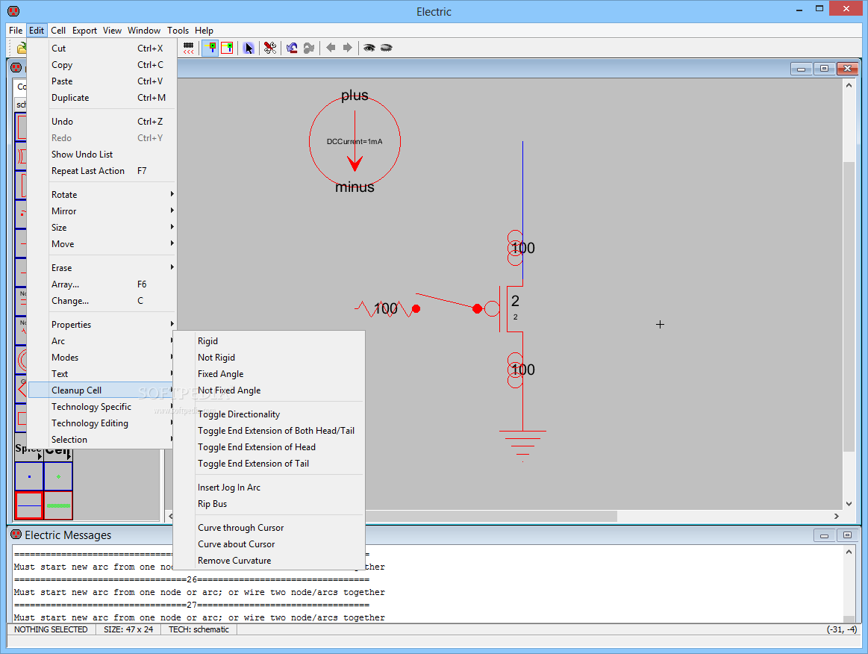This screenshot has width=868, height=654.
Task: Click the edit window horizontal scrollbar
Action: pyautogui.click(x=503, y=516)
